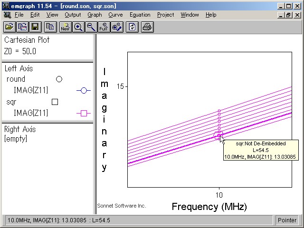Click the dynamic zoom toolbar icon
Screen dimensions: 304x228
click(117, 27)
